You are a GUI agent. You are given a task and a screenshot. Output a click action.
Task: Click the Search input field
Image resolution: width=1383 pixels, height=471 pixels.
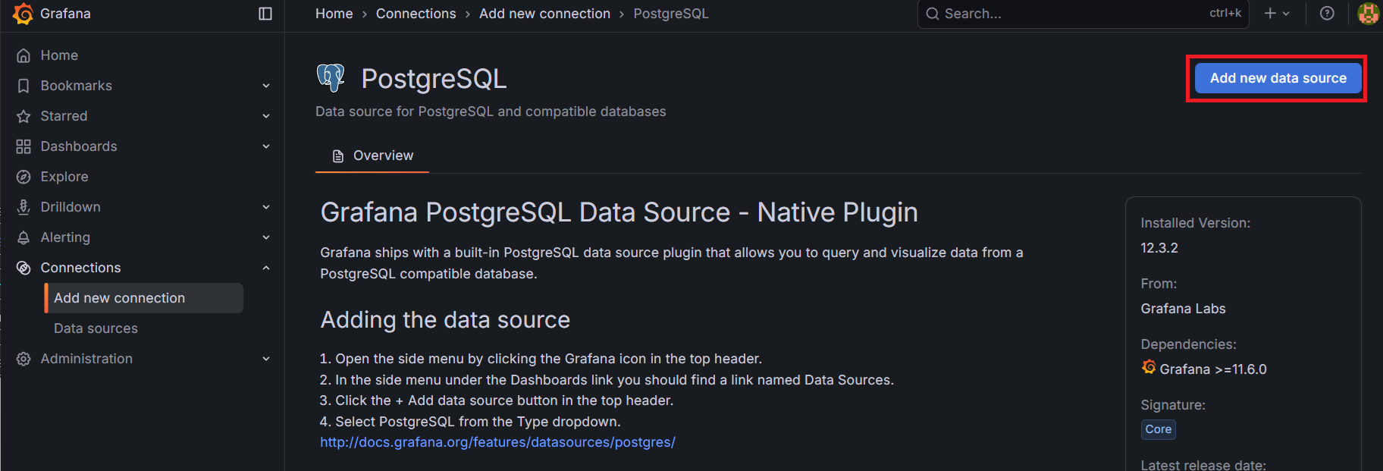tap(1069, 14)
